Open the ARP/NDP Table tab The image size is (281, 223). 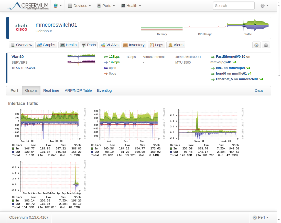(78, 90)
